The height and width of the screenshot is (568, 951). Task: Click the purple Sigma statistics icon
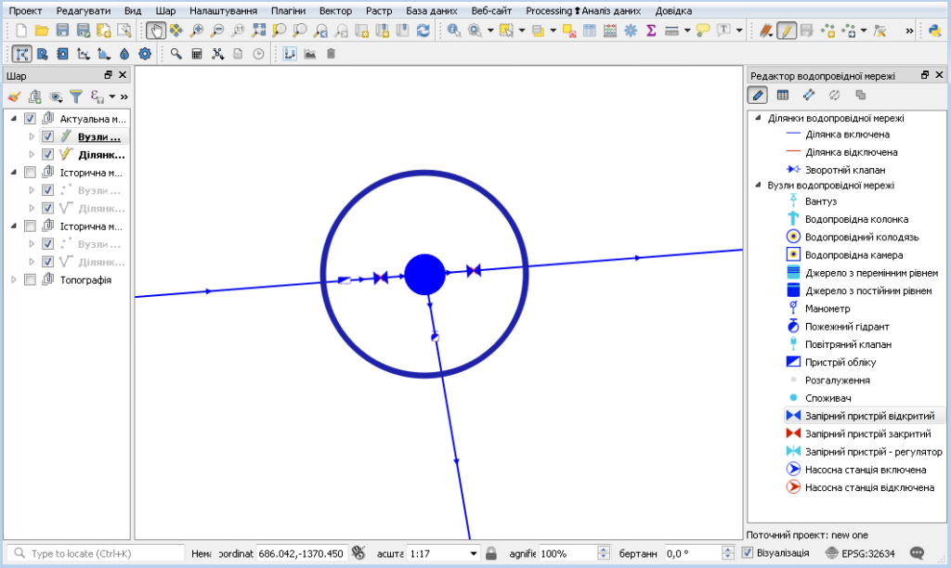(x=651, y=31)
